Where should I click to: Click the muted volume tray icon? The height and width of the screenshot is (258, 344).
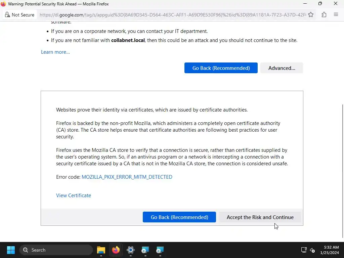click(312, 250)
